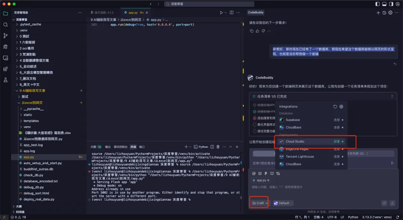
Task: Thumbs down the CodeBuddy response
Action: tap(263, 31)
